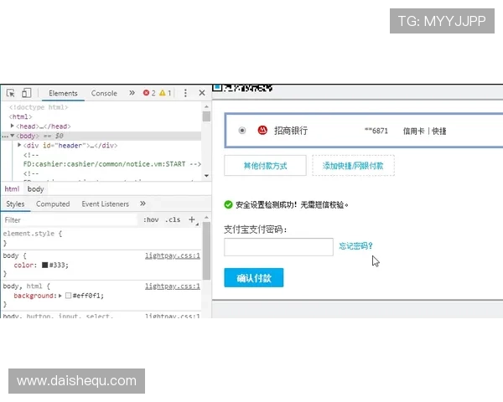The height and width of the screenshot is (402, 503).
Task: Switch to the Computed tab
Action: (x=53, y=204)
